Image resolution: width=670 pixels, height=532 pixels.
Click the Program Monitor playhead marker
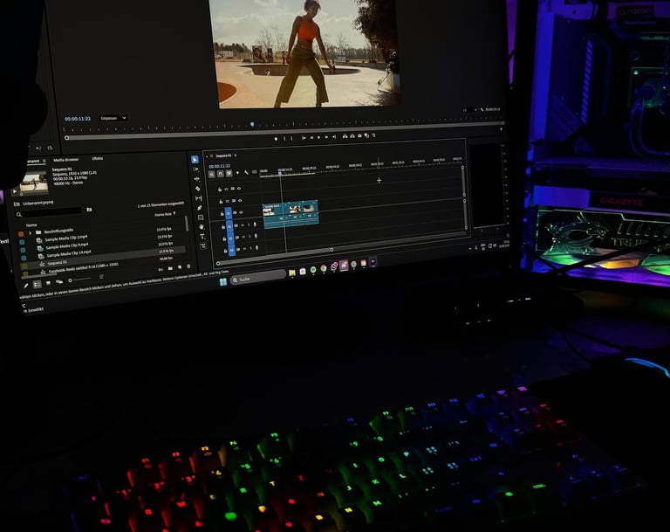tap(252, 125)
